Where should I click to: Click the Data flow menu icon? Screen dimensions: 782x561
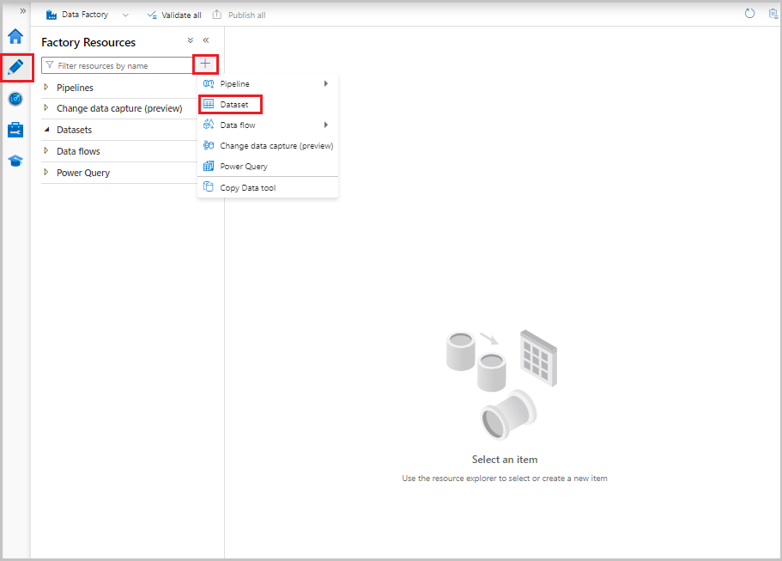209,125
